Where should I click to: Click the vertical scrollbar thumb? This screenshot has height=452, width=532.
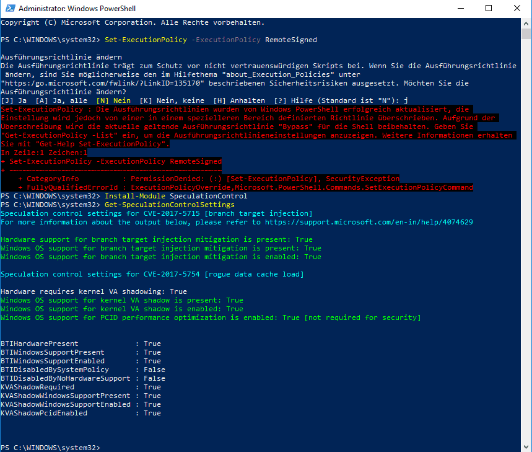[x=526, y=34]
